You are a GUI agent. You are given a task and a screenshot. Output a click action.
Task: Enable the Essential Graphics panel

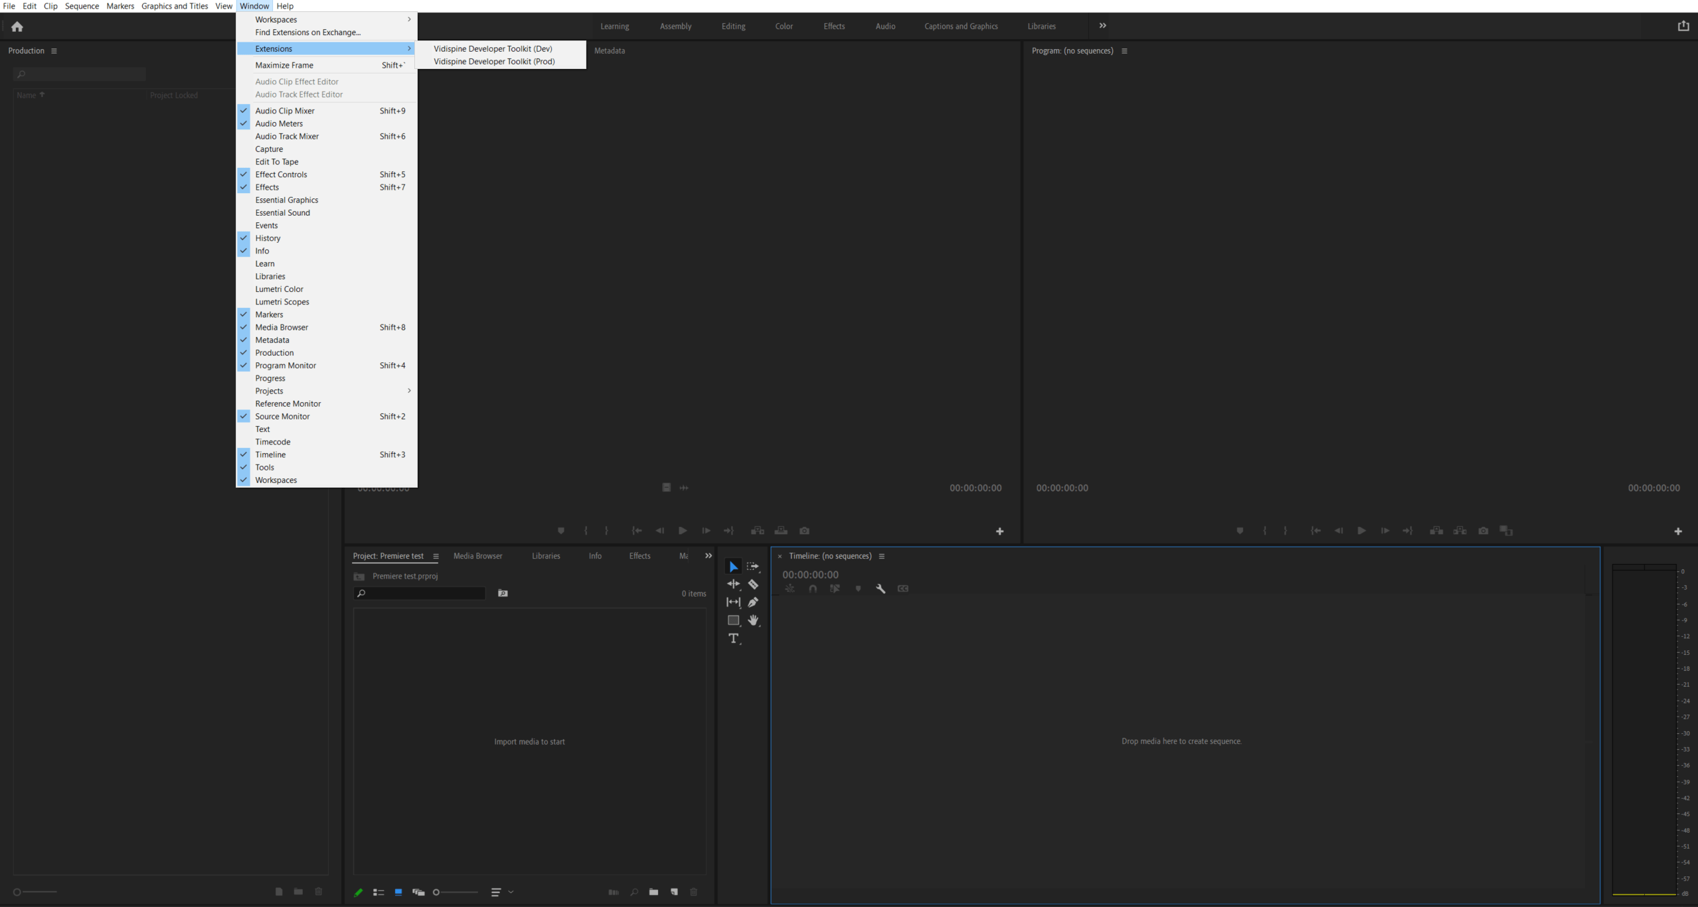tap(286, 200)
